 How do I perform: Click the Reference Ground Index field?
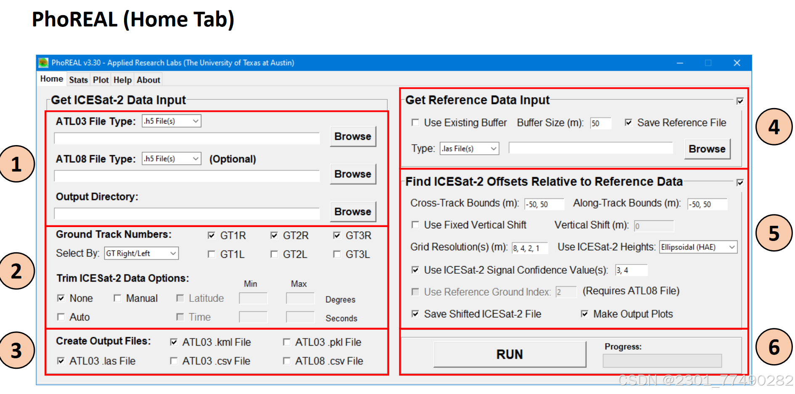pos(566,292)
